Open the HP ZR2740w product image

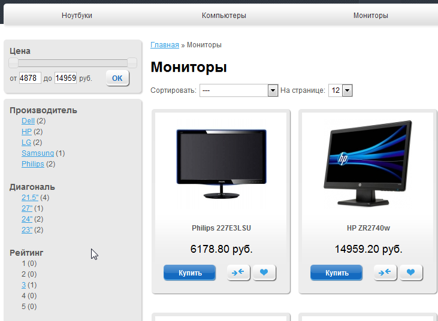pos(368,163)
